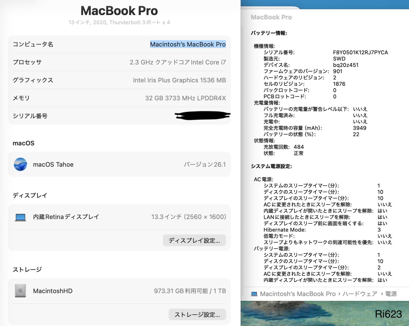Click the グラフィックス value Intel Iris Plus Graphics

tap(179, 80)
